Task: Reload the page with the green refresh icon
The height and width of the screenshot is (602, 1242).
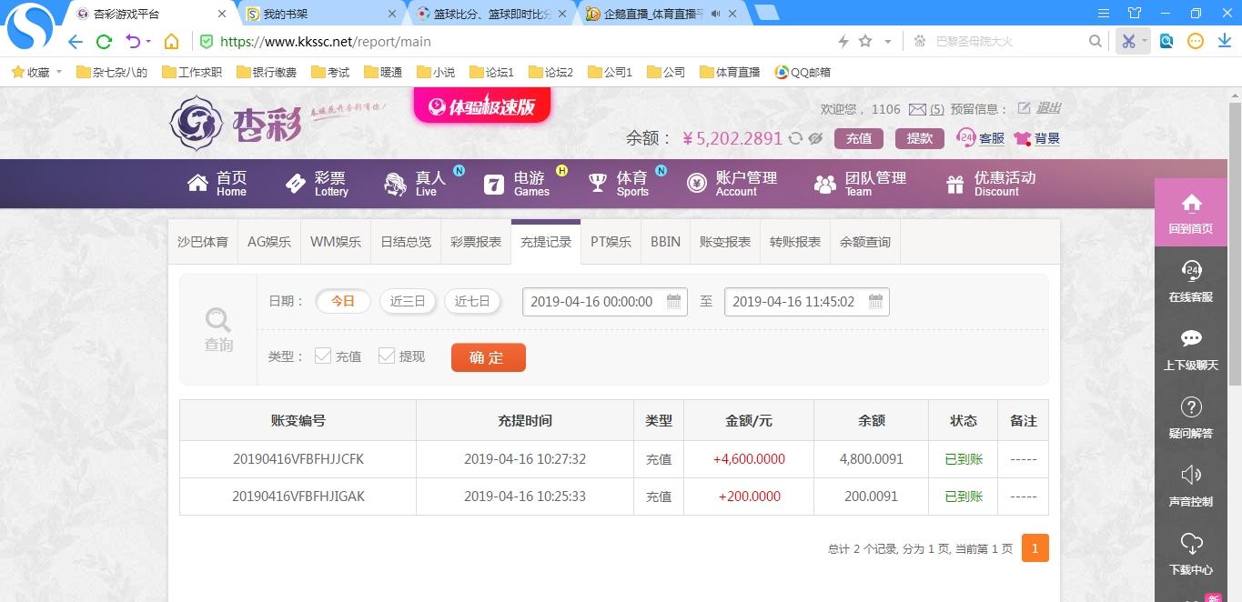Action: [104, 42]
